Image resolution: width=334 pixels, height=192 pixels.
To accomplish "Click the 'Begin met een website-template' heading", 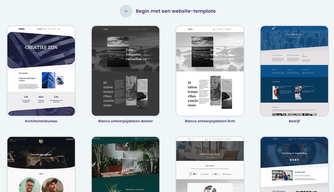I will [176, 11].
